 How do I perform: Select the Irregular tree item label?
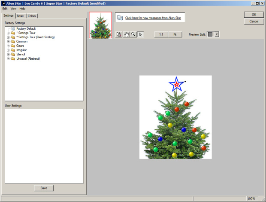(x=21, y=50)
